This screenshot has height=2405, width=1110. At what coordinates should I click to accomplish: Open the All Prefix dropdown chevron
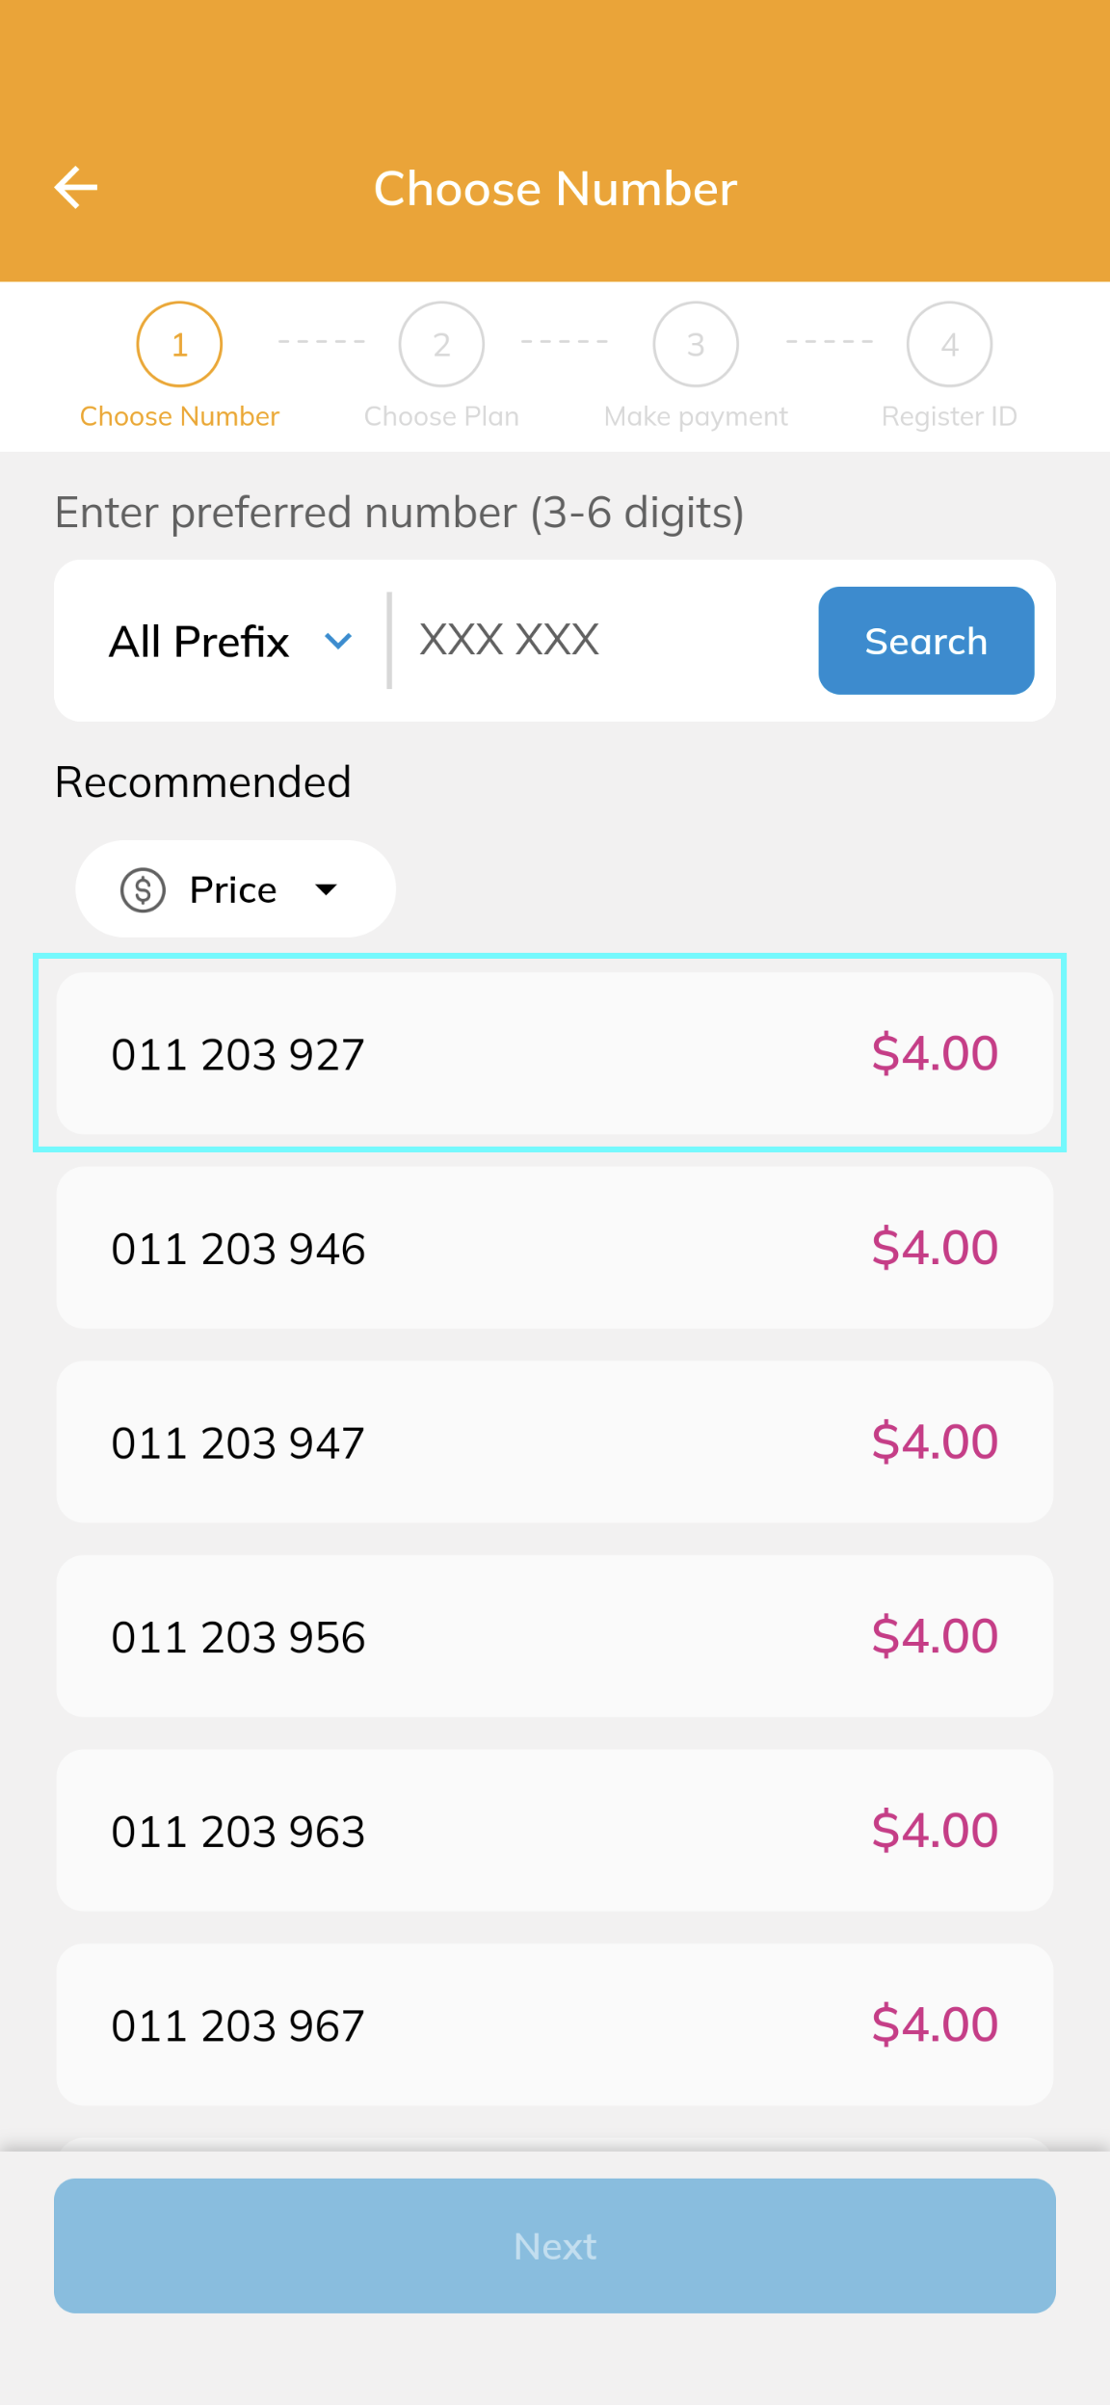point(338,641)
